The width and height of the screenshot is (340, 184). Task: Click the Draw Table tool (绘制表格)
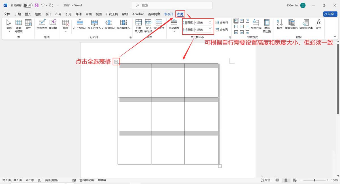42,25
